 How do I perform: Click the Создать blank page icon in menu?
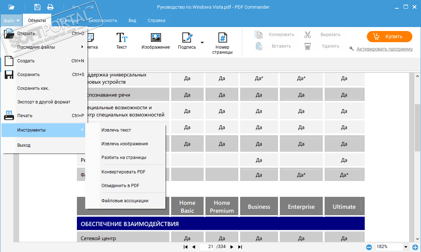coord(9,61)
